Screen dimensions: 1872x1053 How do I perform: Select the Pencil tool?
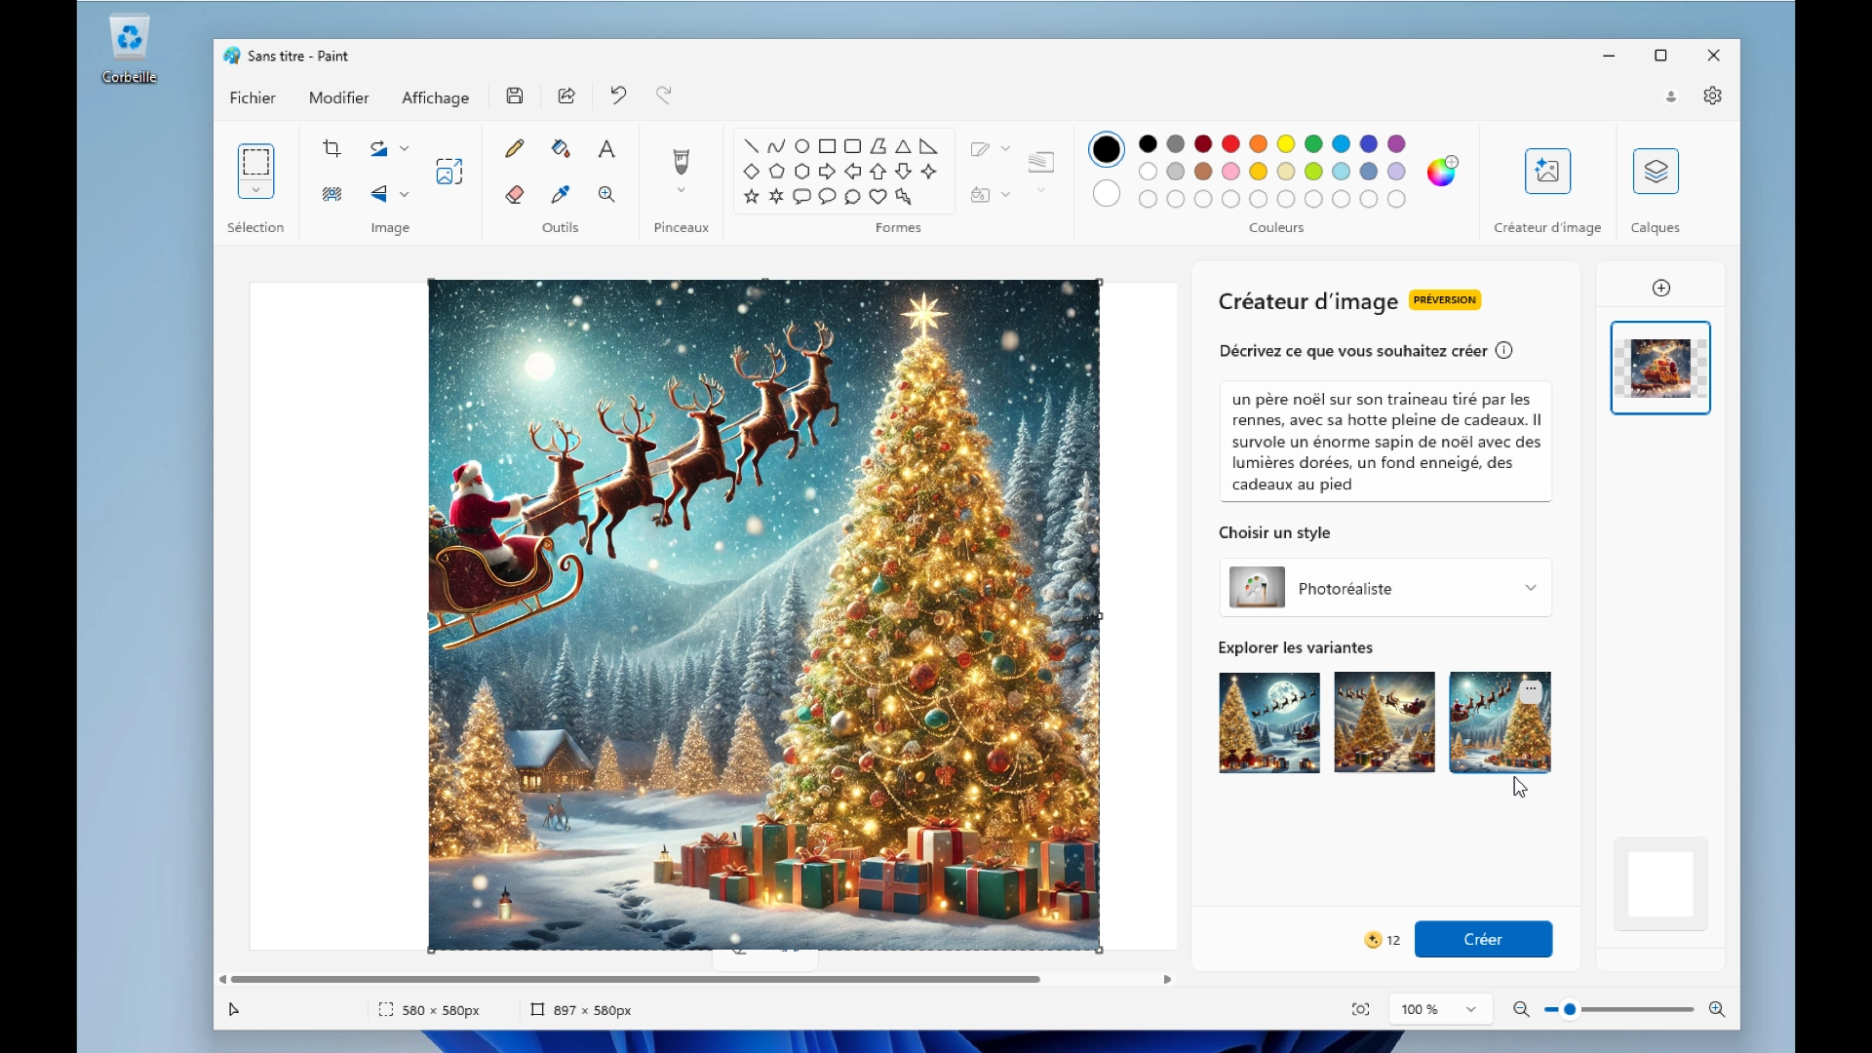coord(515,148)
